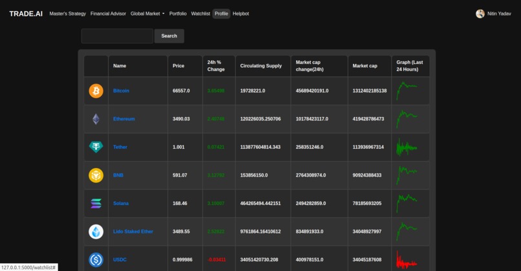Select Lido Staked Ether price 3489.55
Viewport: 521px width, 271px height.
tap(181, 232)
